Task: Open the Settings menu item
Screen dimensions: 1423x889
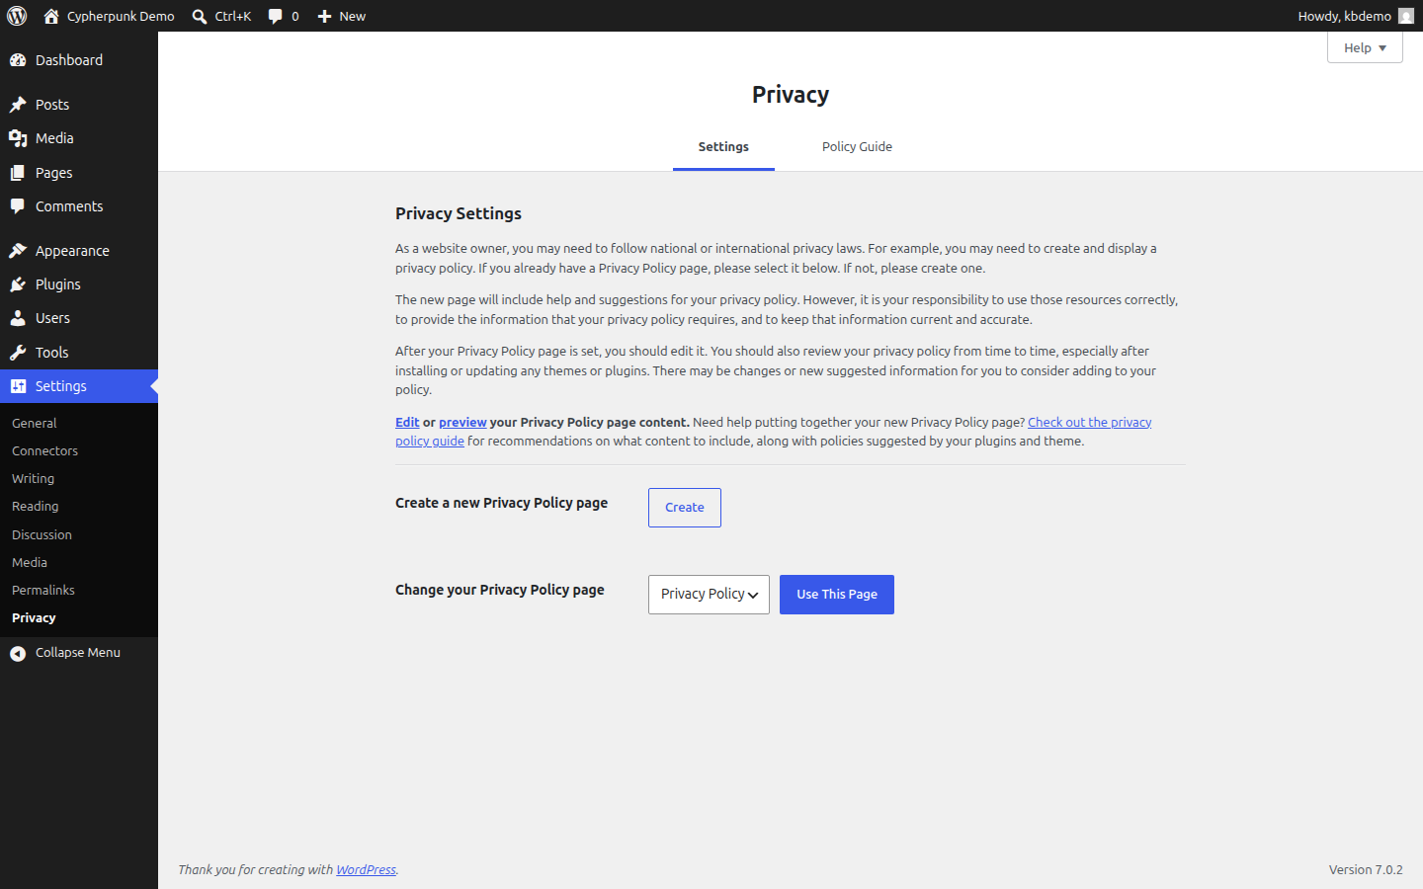Action: [x=79, y=386]
